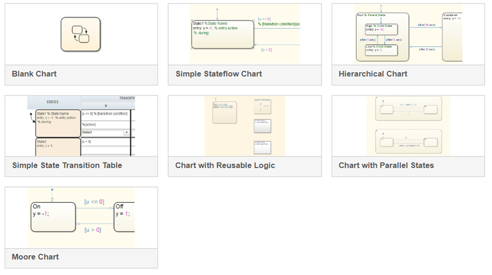Select the Chart with Parallel States preview
The width and height of the screenshot is (492, 275).
click(408, 126)
